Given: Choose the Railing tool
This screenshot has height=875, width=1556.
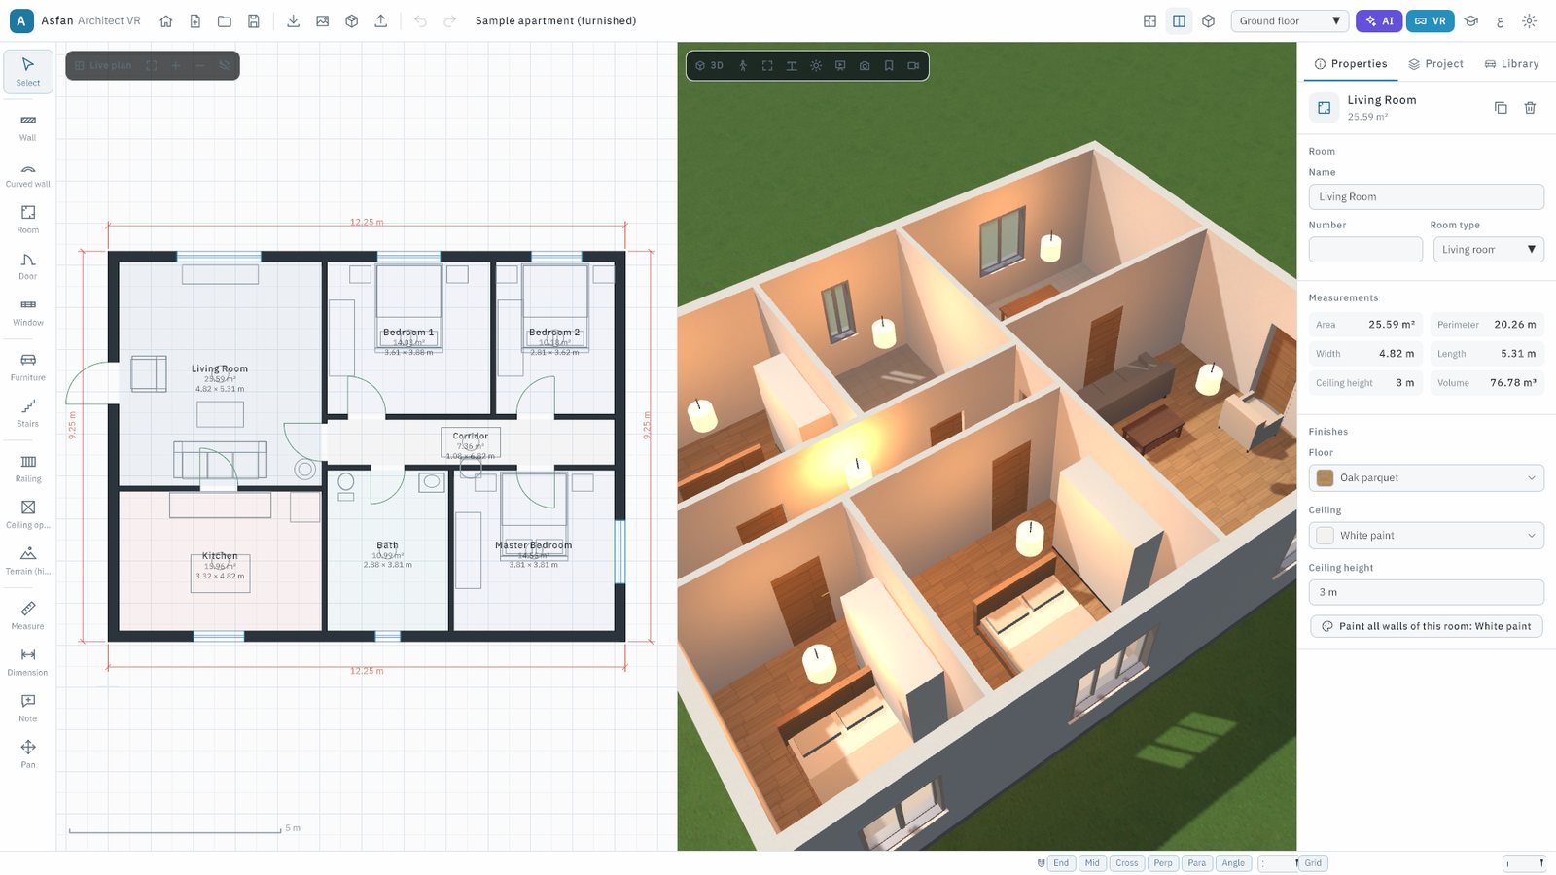Looking at the screenshot, I should (x=28, y=468).
